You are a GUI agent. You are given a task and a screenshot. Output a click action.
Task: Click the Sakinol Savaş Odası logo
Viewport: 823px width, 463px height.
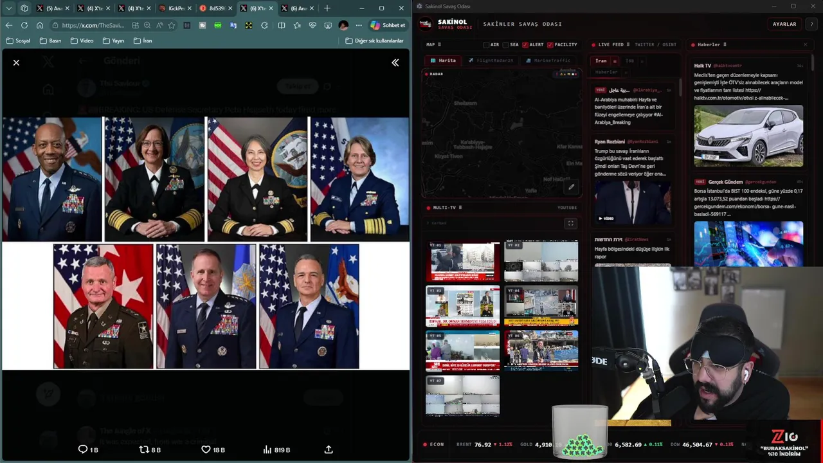pyautogui.click(x=426, y=24)
